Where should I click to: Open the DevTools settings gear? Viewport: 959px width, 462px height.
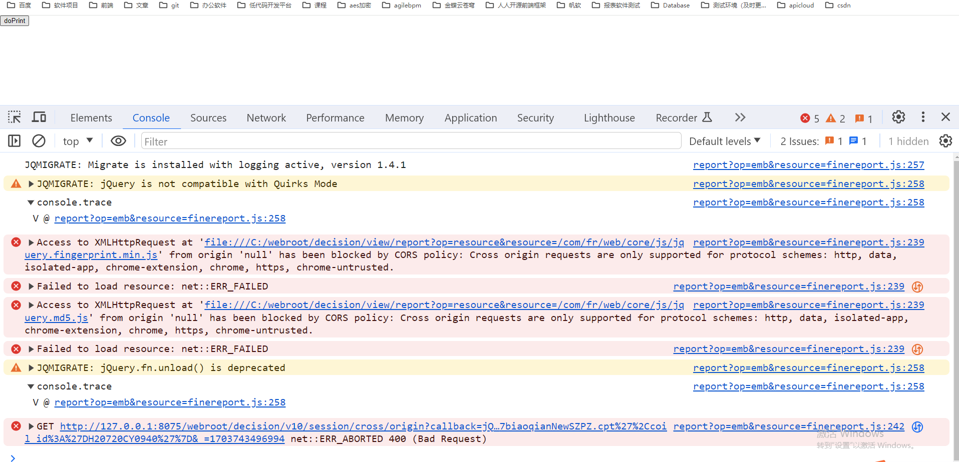[x=898, y=117]
